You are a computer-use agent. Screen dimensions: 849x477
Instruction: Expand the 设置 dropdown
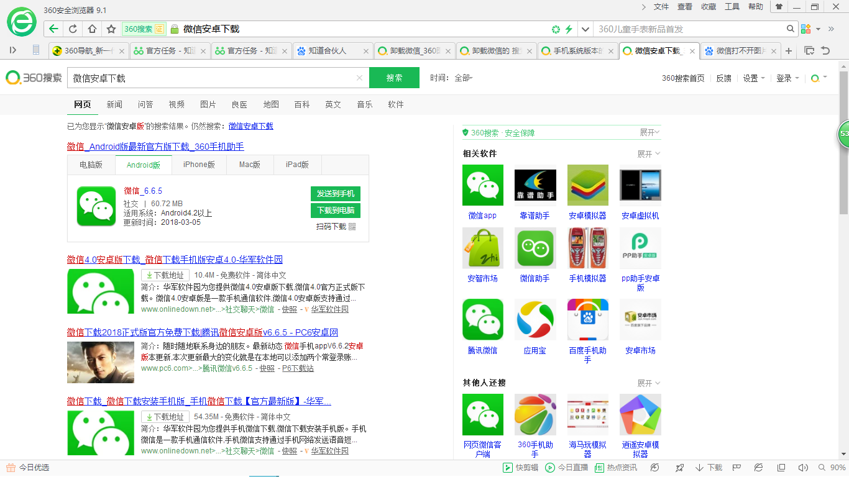click(x=754, y=78)
